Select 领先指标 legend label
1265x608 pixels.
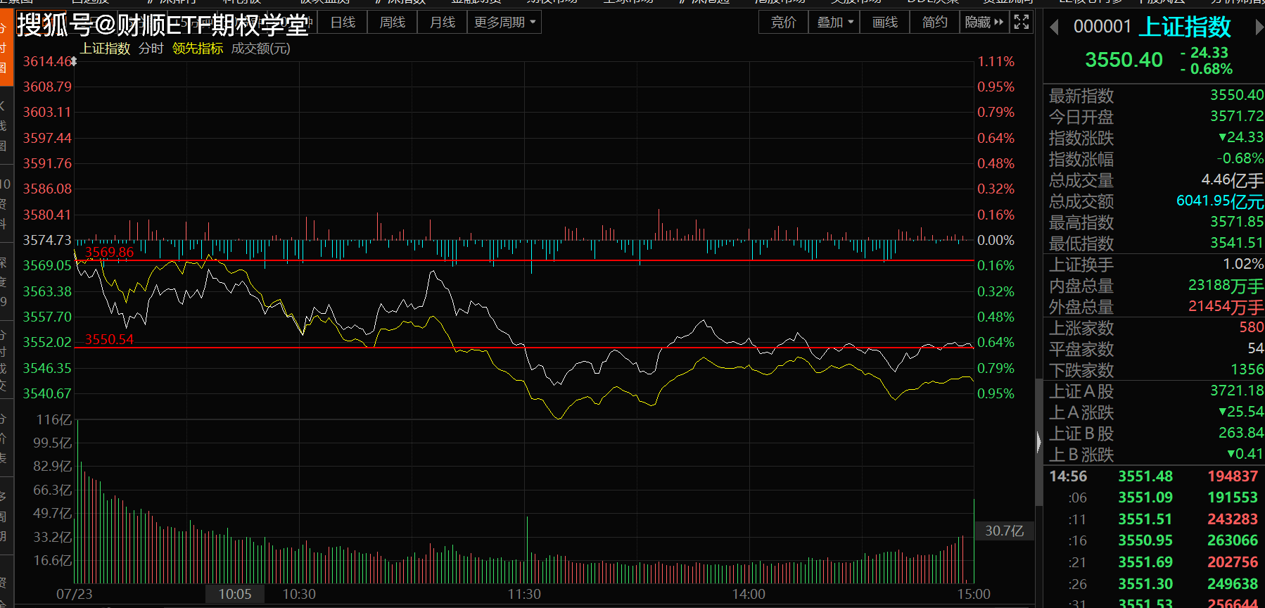pos(198,49)
